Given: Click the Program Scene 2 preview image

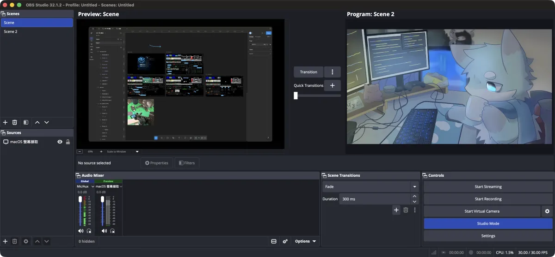Looking at the screenshot, I should pyautogui.click(x=450, y=86).
